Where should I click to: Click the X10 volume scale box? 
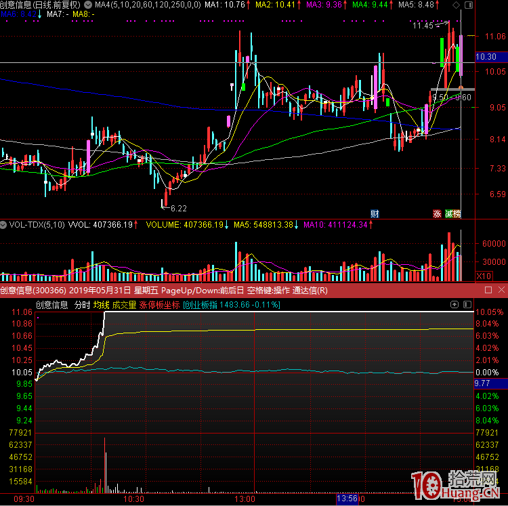tap(484, 276)
